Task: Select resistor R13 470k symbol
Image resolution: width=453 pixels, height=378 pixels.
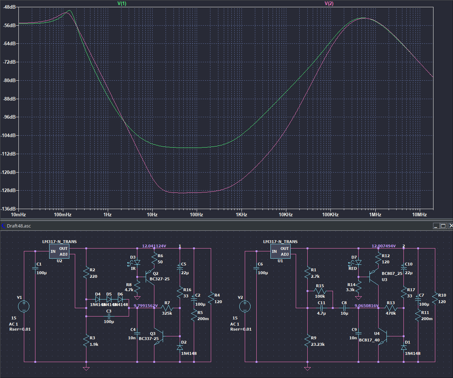Action: tap(390, 308)
